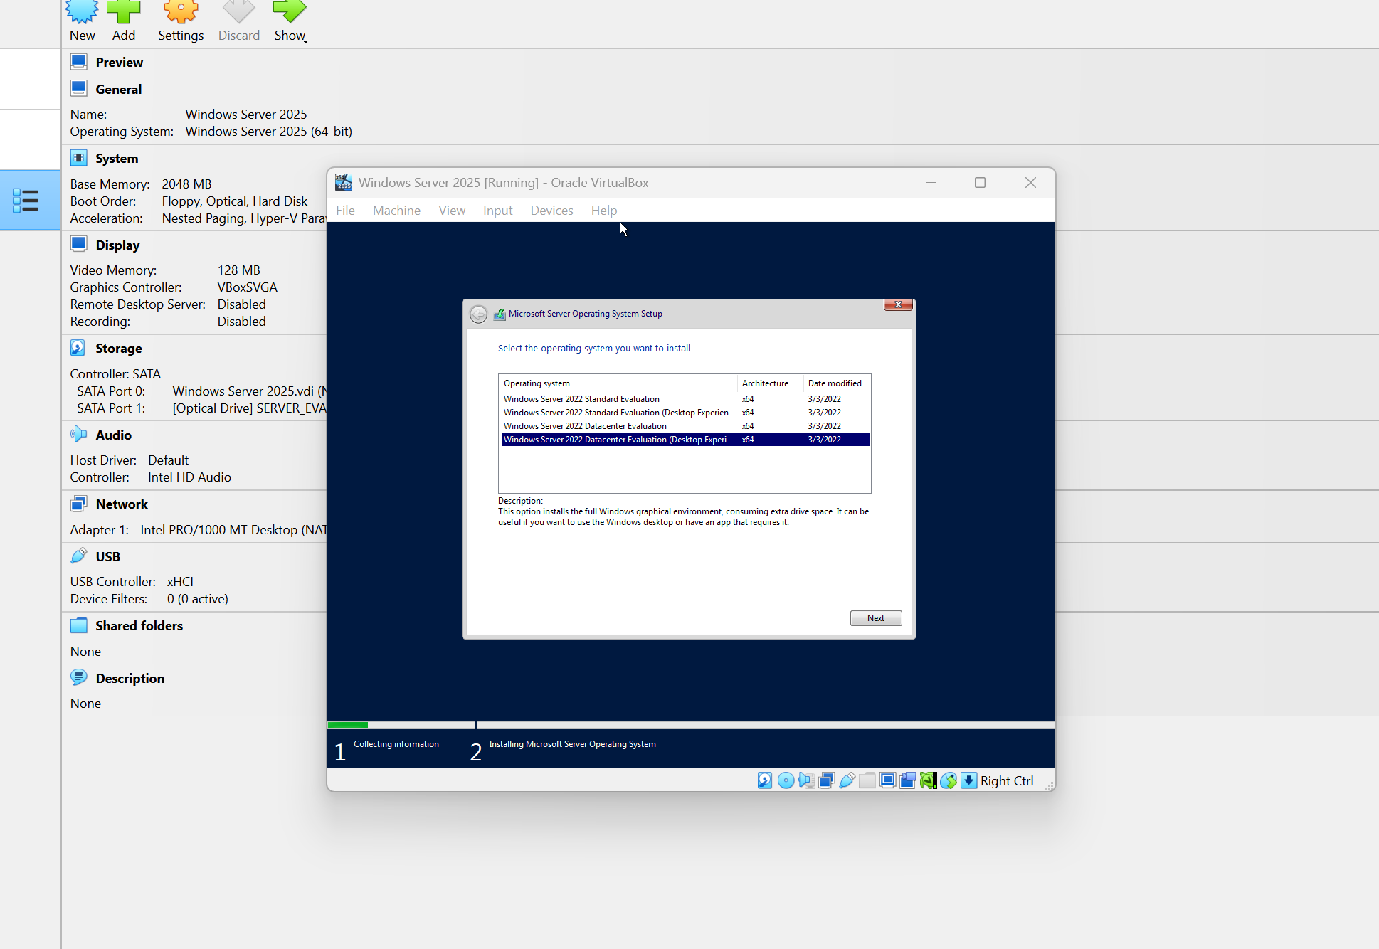
Task: Open the Input menu in VM window
Action: (497, 211)
